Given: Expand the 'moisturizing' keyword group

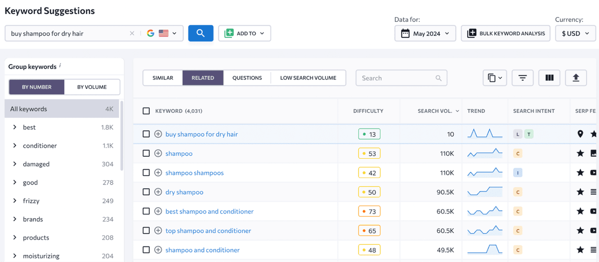Looking at the screenshot, I should click(15, 256).
